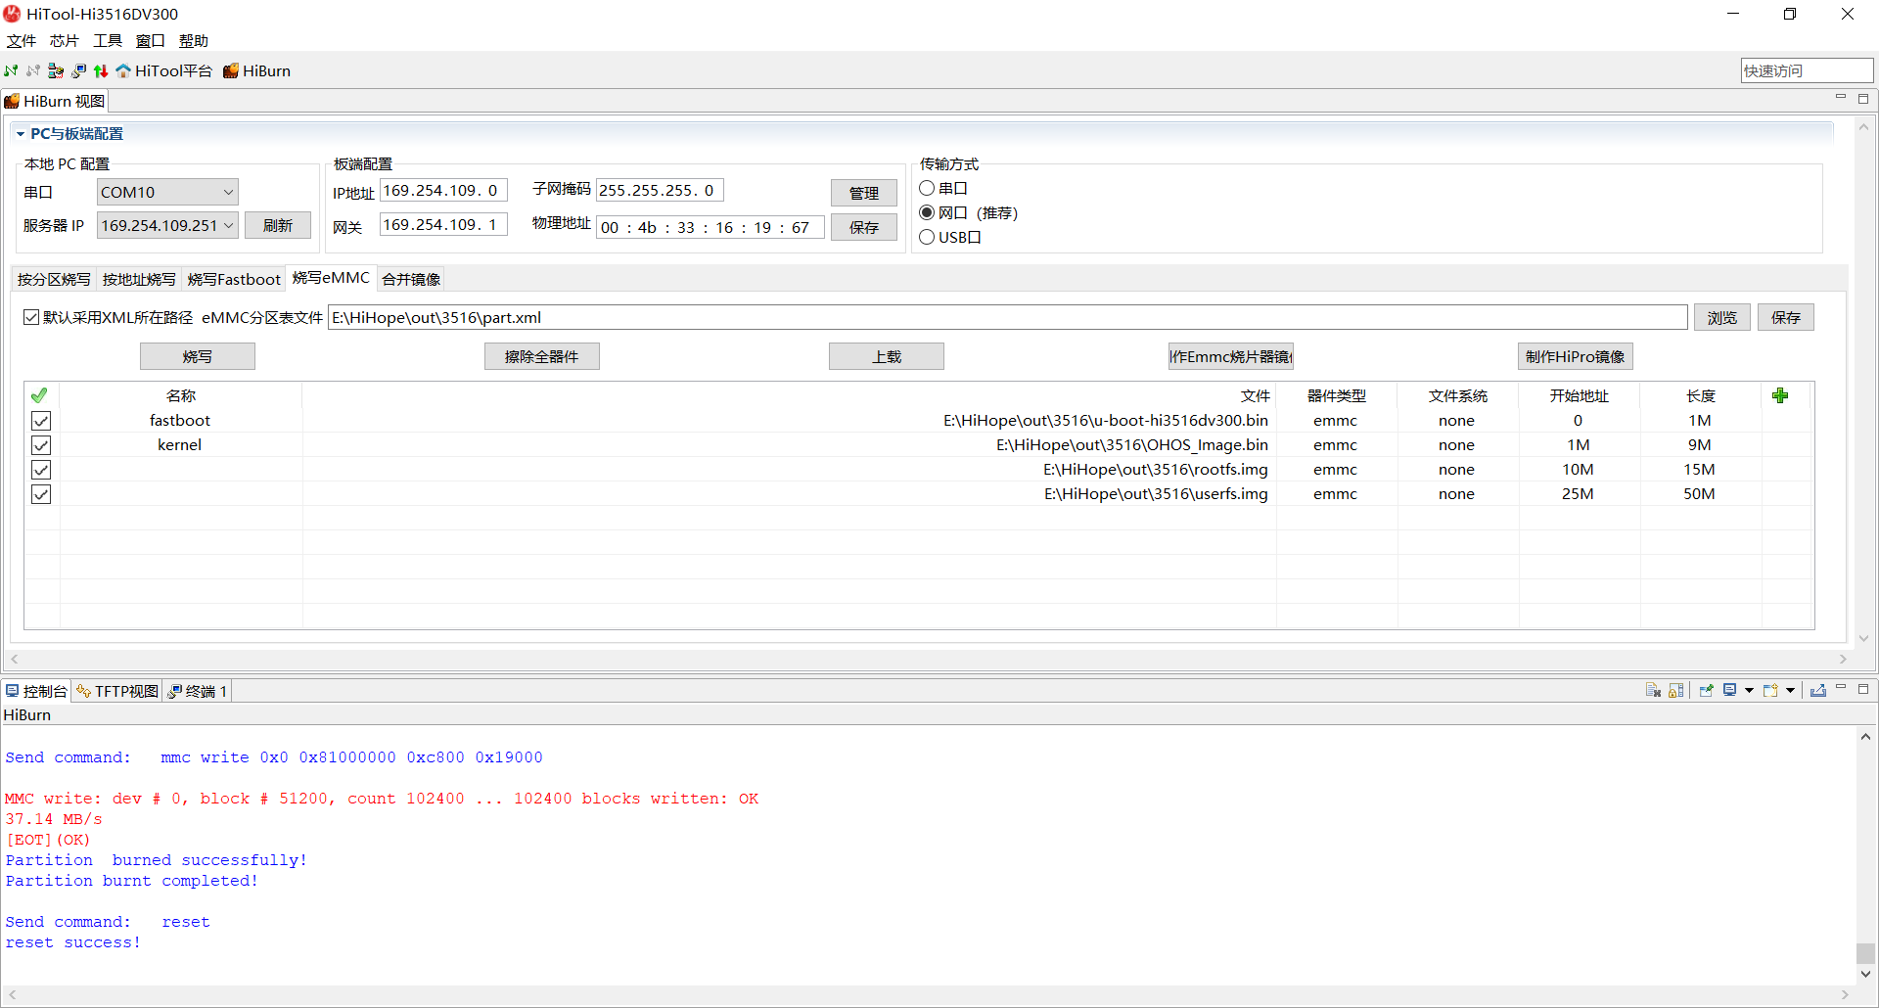Click the open new console icon
Screen dimensions: 1879x1008
[x=1770, y=690]
